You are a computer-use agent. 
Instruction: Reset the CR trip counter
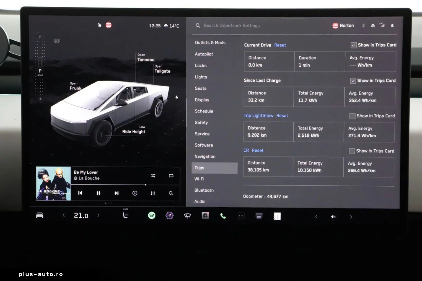[258, 150]
